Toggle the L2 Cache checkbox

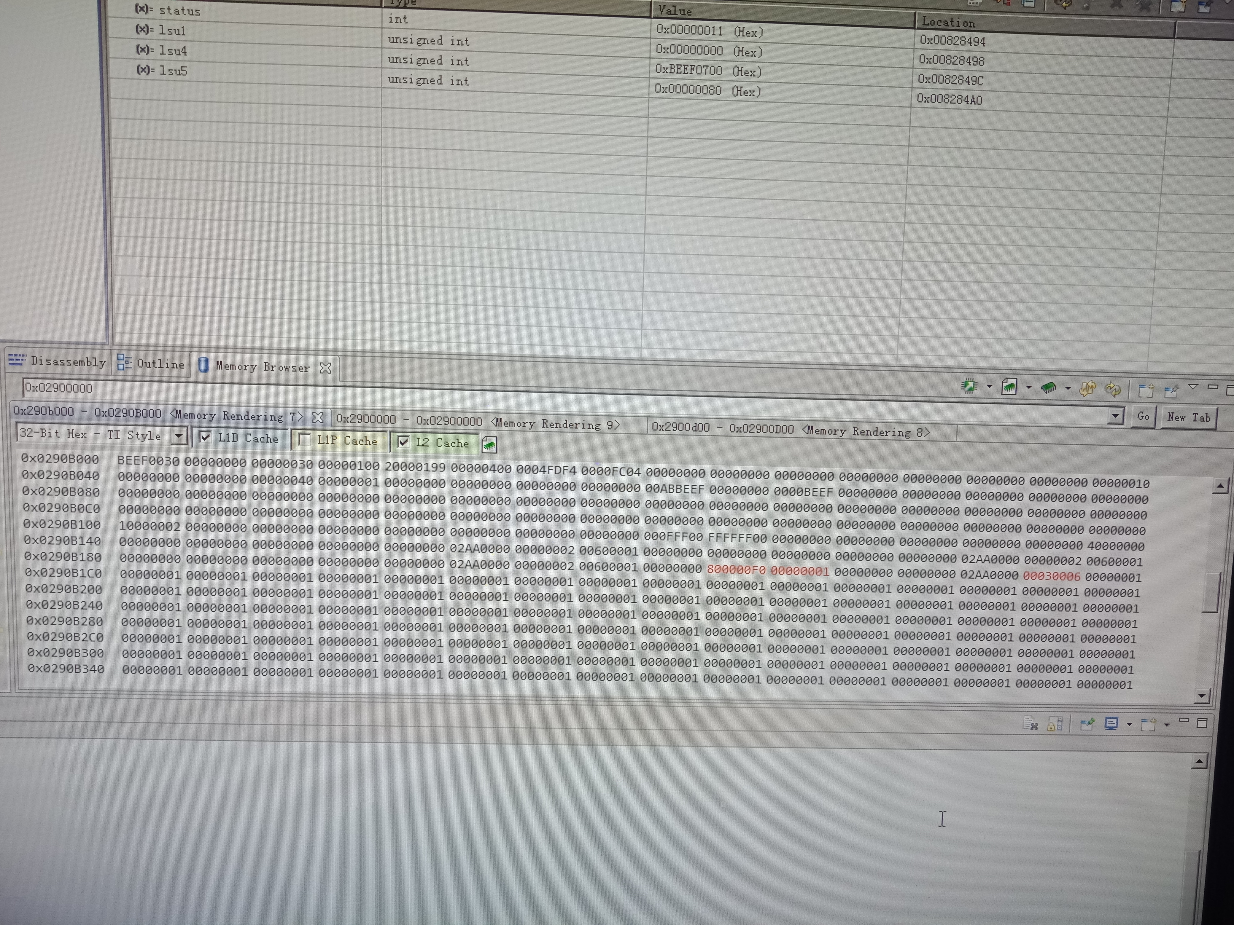pyautogui.click(x=403, y=441)
